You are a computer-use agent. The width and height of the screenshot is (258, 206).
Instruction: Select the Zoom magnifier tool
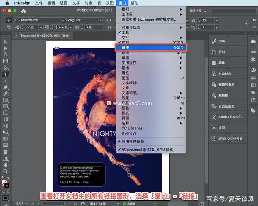click(x=6, y=171)
